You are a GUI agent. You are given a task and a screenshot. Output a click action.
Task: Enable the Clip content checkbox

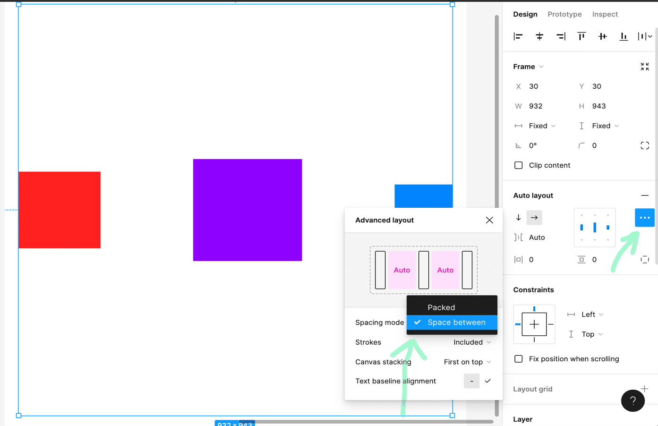[x=519, y=165]
